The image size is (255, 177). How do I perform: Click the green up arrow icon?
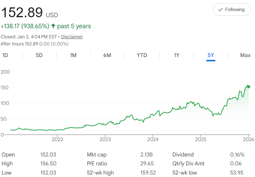53,26
